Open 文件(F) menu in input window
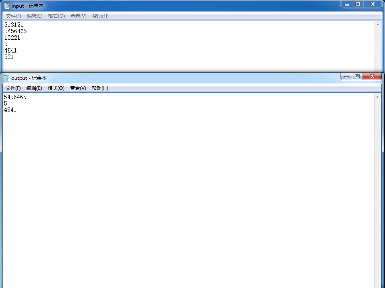This screenshot has height=288, width=385. pos(14,16)
